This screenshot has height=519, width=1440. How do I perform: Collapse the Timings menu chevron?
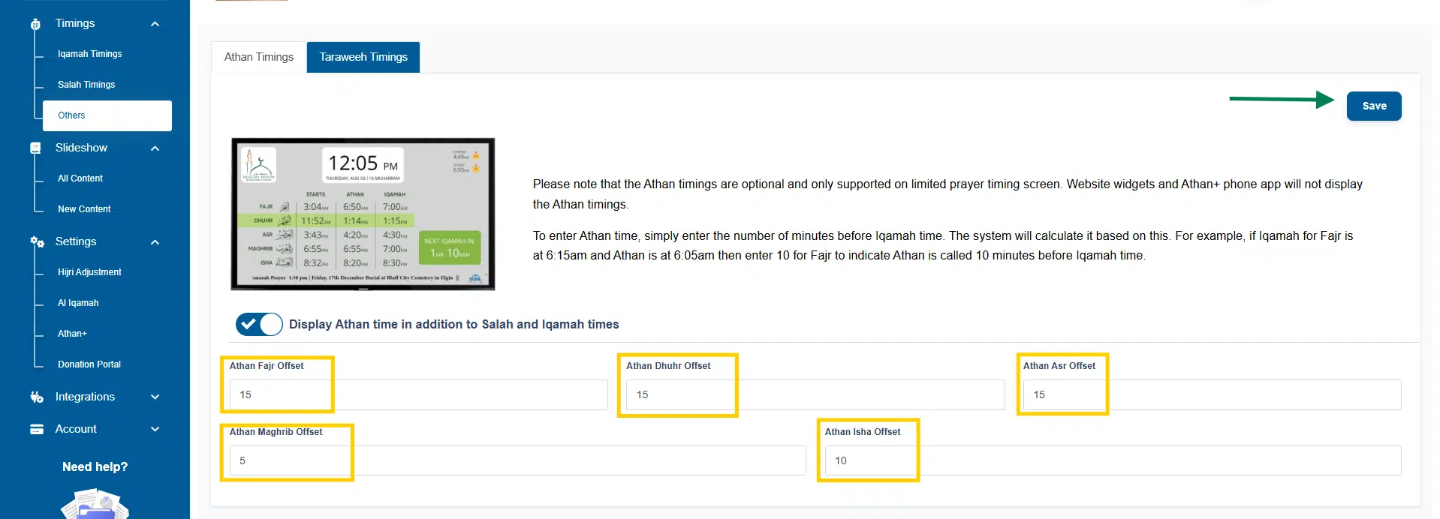[155, 24]
